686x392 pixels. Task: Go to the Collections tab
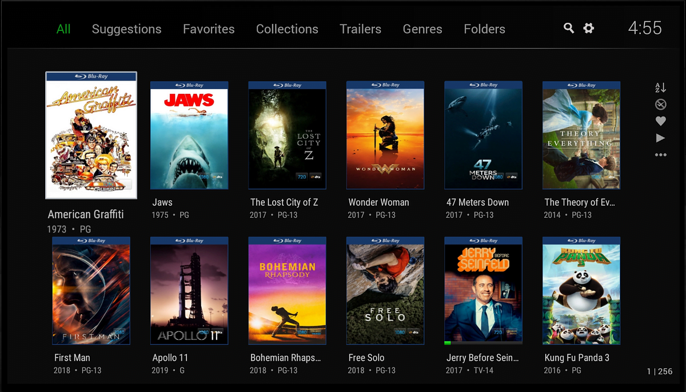pyautogui.click(x=287, y=29)
